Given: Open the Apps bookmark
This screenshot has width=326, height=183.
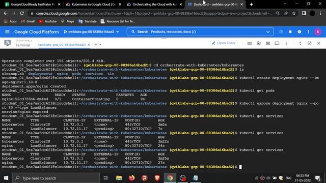Looking at the screenshot, I should [10, 21].
